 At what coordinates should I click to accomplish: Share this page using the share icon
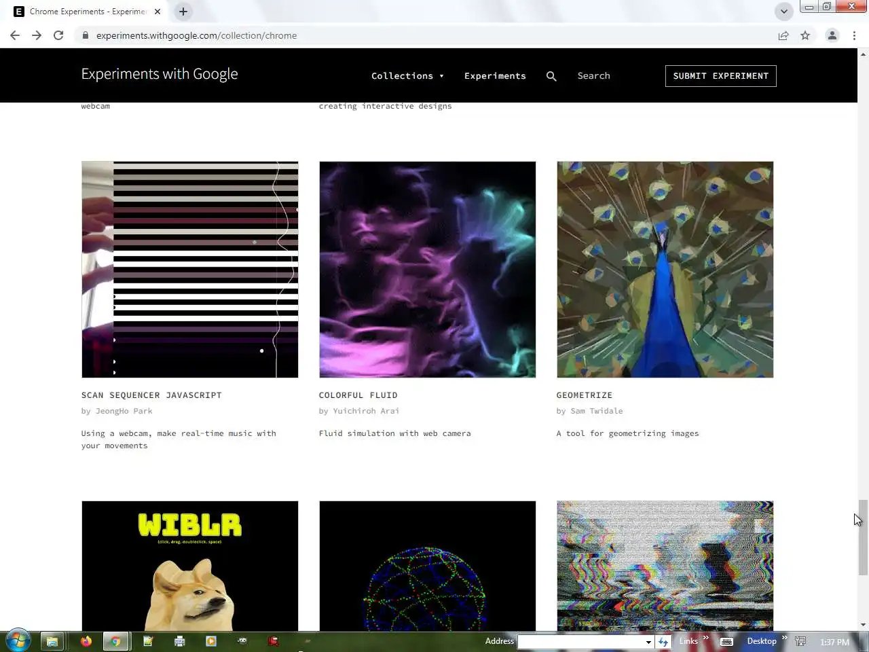click(783, 35)
